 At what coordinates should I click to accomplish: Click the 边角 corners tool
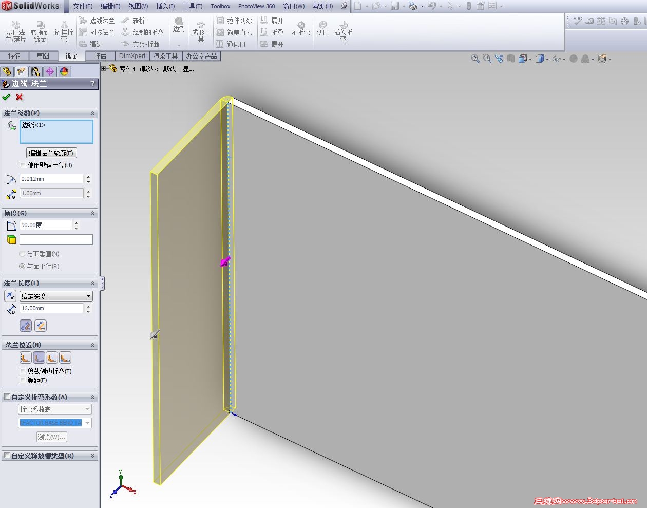179,26
